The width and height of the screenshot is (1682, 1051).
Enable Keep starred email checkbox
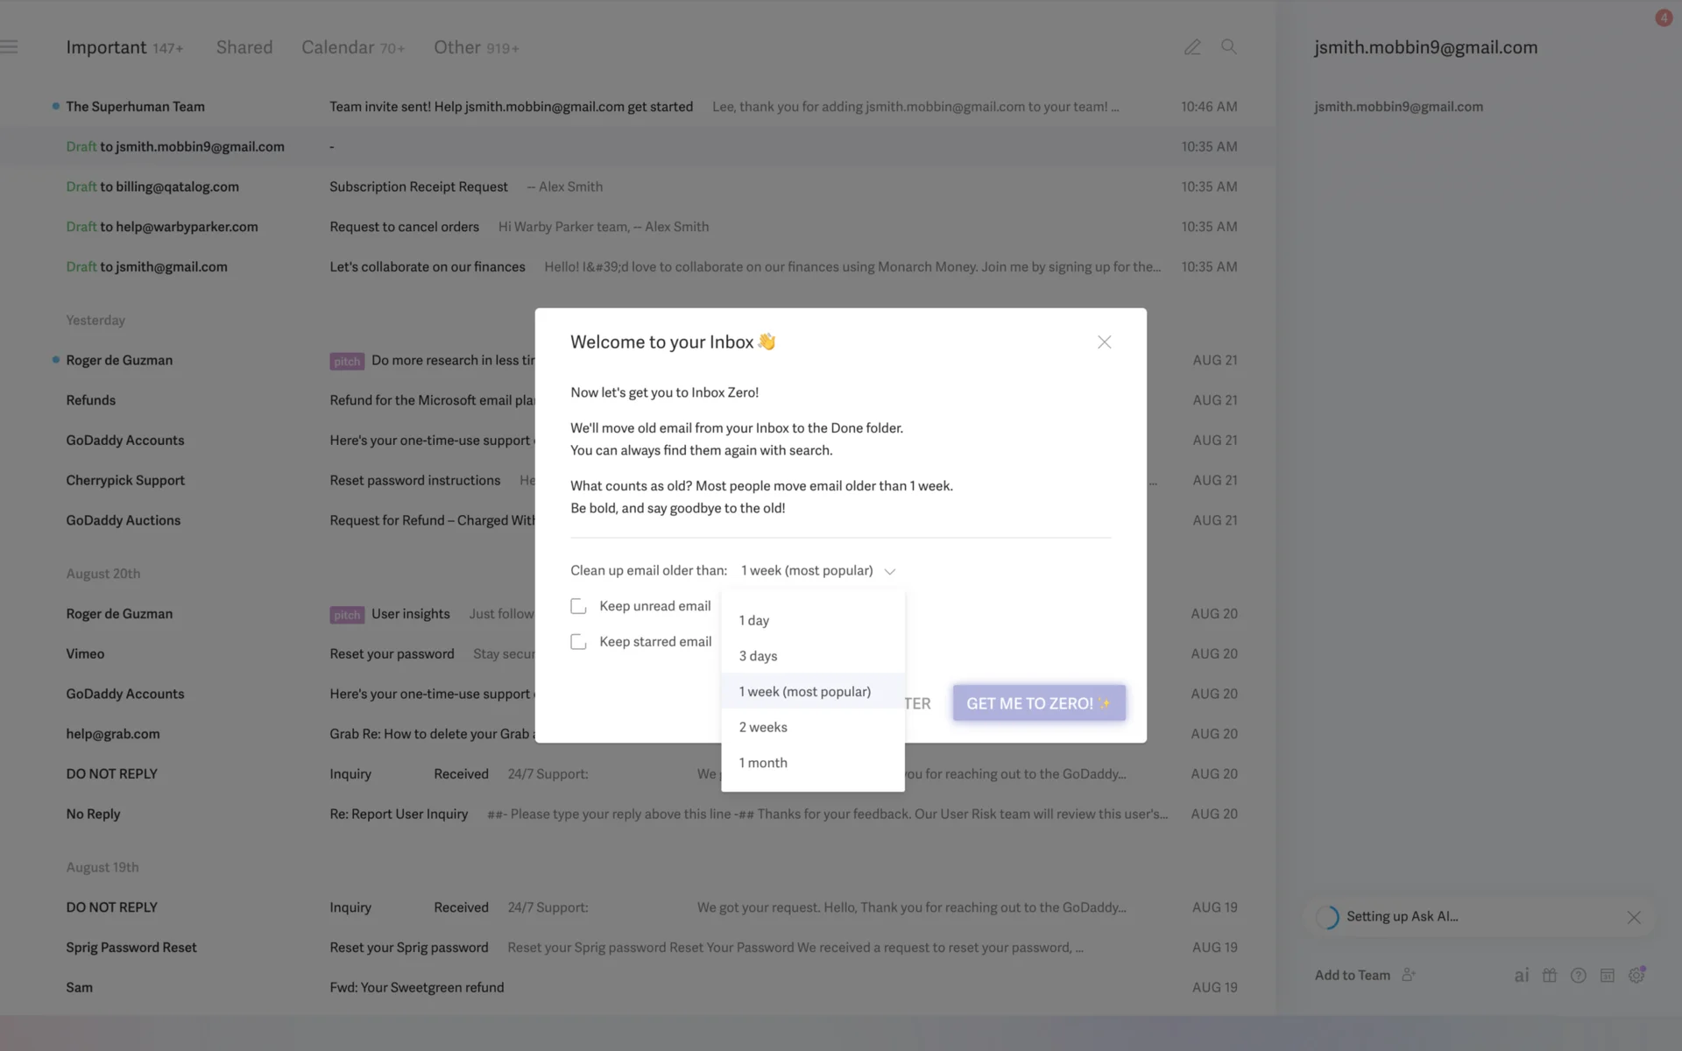pyautogui.click(x=578, y=642)
